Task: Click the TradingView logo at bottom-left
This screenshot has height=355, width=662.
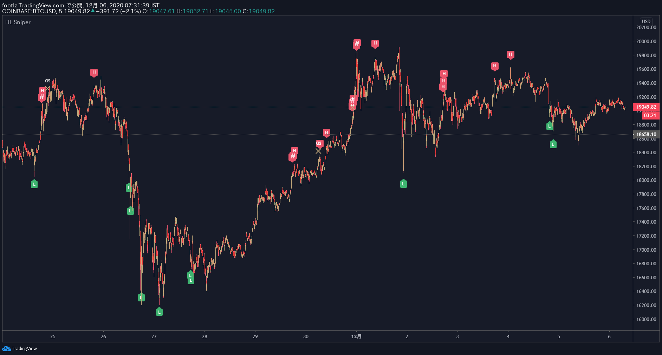Action: coord(20,348)
